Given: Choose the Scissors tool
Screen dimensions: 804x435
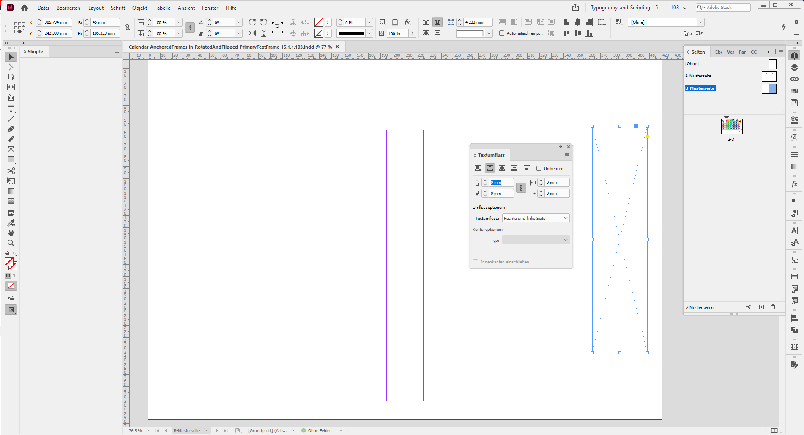Looking at the screenshot, I should (x=11, y=171).
